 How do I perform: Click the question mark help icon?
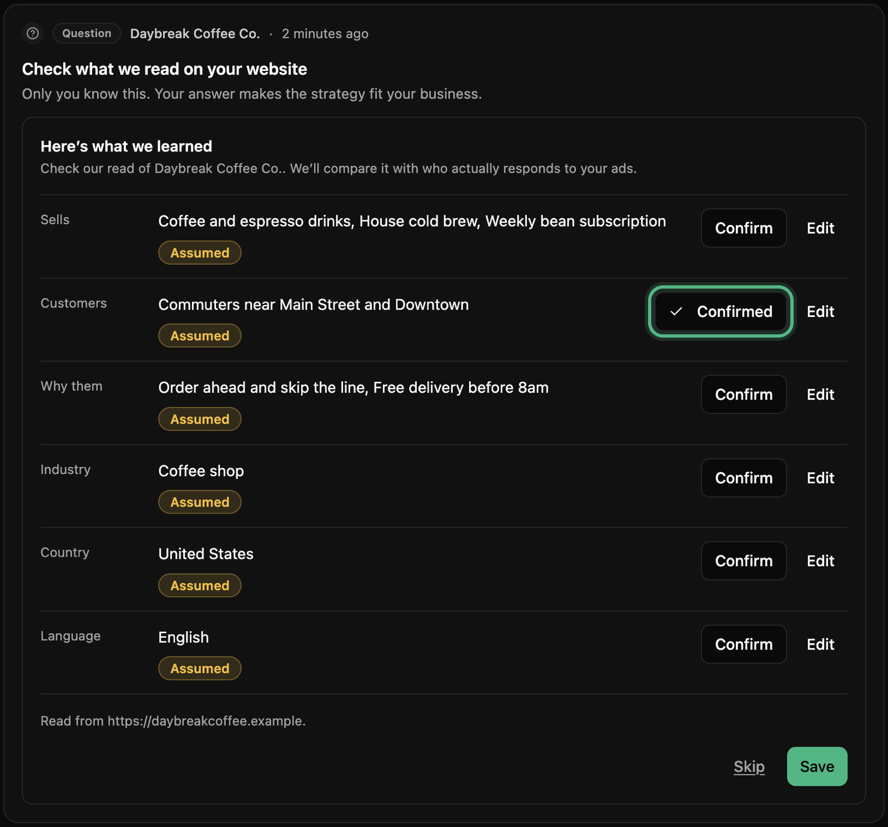click(x=33, y=33)
